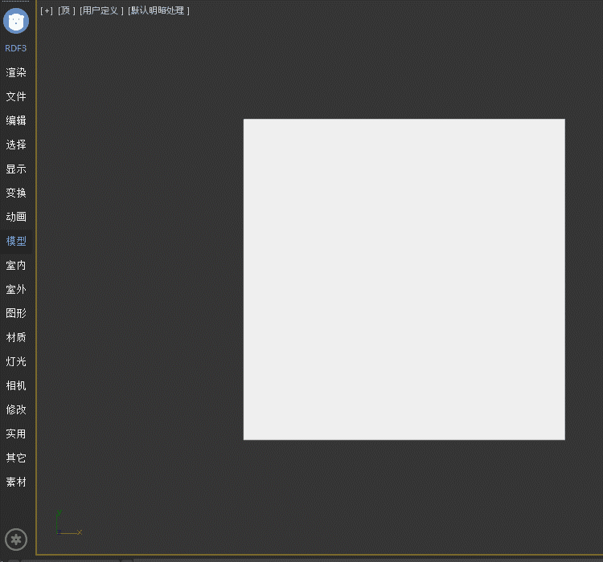Open the [顶] view selection dropdown

[x=67, y=10]
